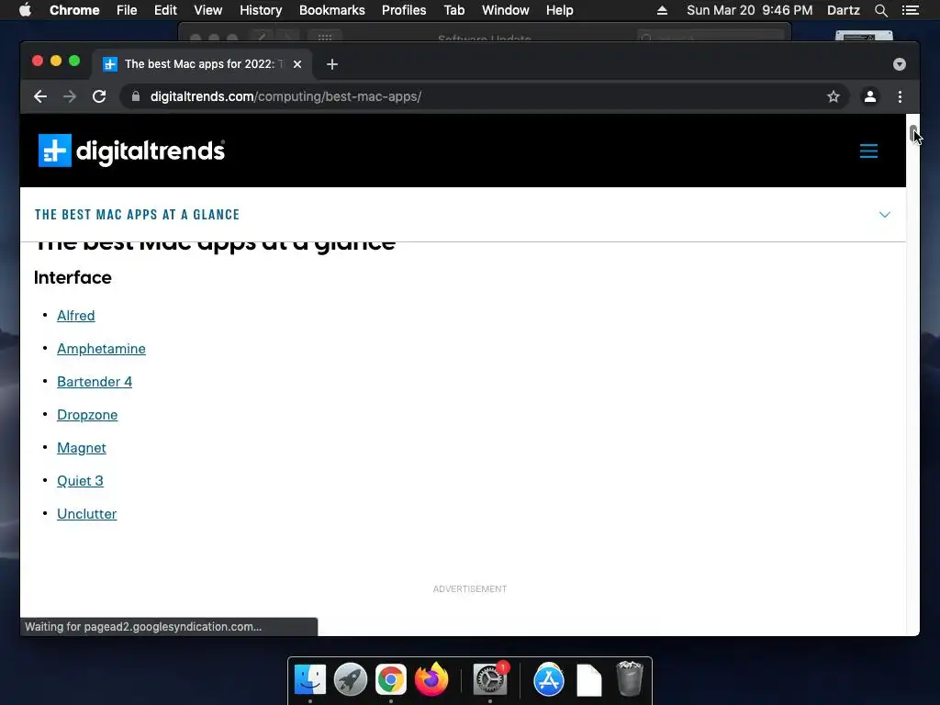Open the Amphetamine link
Screen dimensions: 940x705
pos(101,348)
